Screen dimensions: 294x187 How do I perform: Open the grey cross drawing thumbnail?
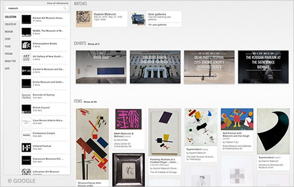coord(237,176)
